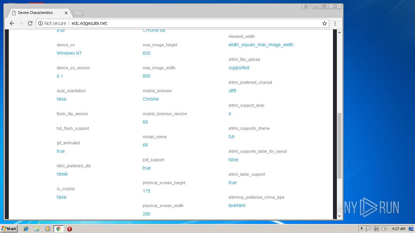Click the model_name value 68
The width and height of the screenshot is (415, 233).
[x=145, y=145]
